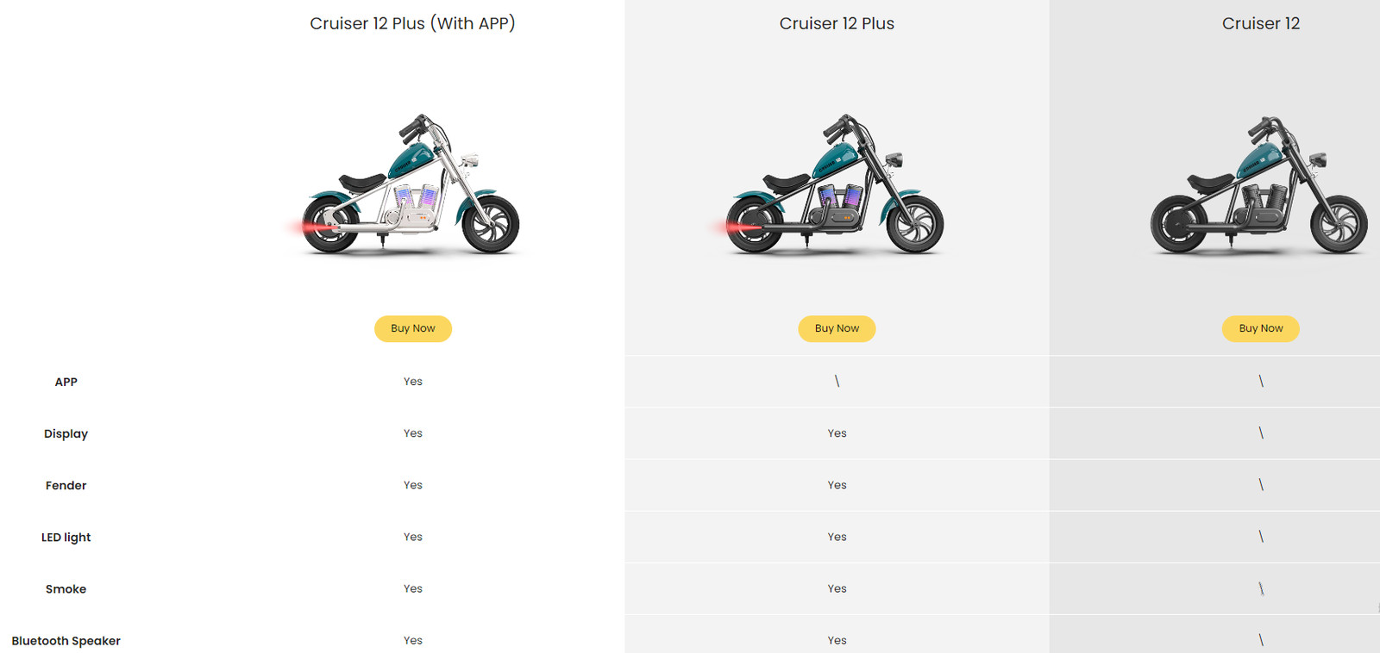This screenshot has height=653, width=1380.
Task: Click the Smoke row backslash for Cruiser 12
Action: pos(1261,588)
